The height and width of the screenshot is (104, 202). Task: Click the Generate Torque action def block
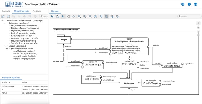tap(172, 65)
